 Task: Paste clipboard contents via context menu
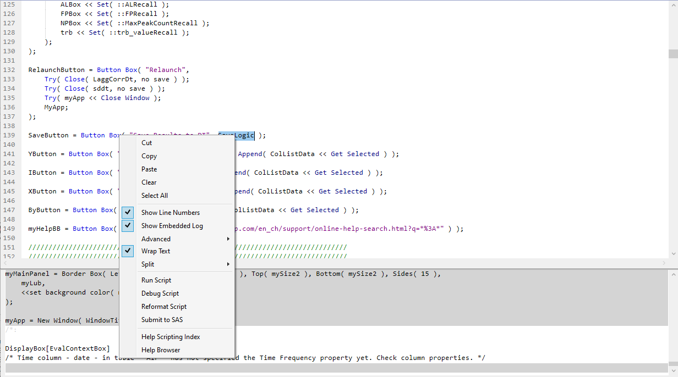pyautogui.click(x=149, y=169)
